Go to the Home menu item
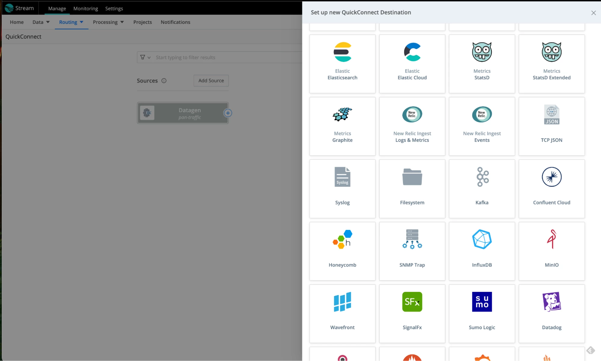601x361 pixels. (x=17, y=22)
